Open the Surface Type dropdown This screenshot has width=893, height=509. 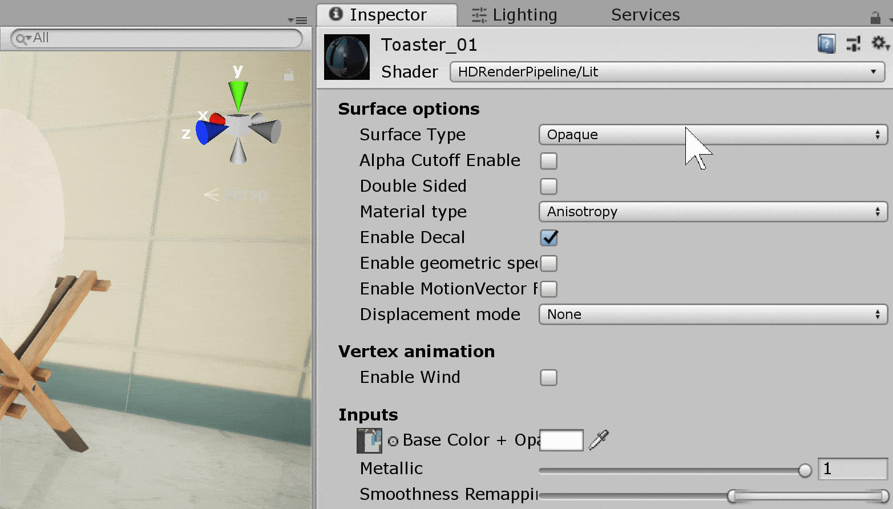(713, 135)
